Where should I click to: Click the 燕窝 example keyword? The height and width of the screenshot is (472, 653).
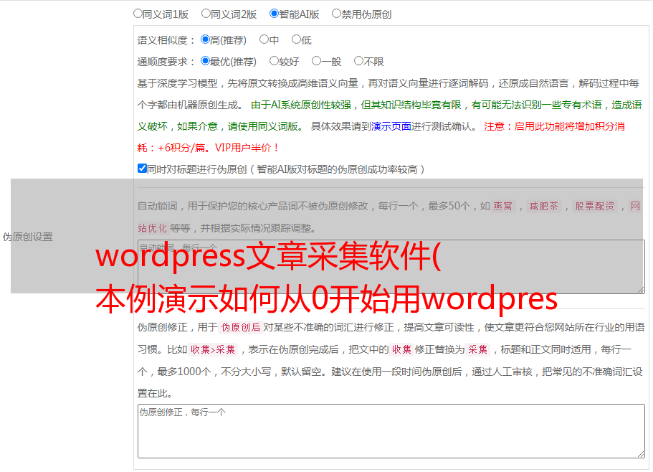502,206
